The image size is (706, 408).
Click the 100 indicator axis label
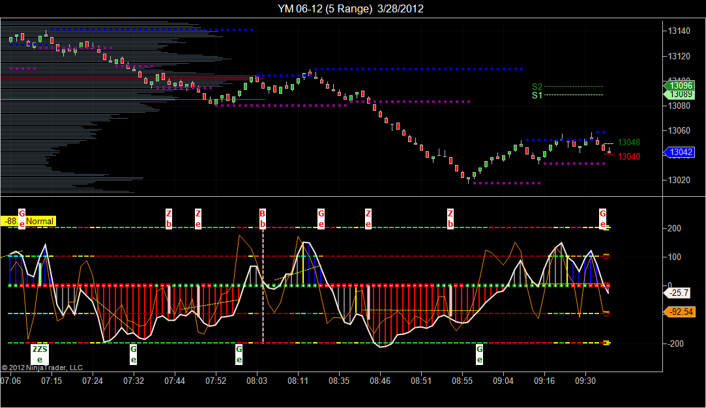click(x=675, y=257)
